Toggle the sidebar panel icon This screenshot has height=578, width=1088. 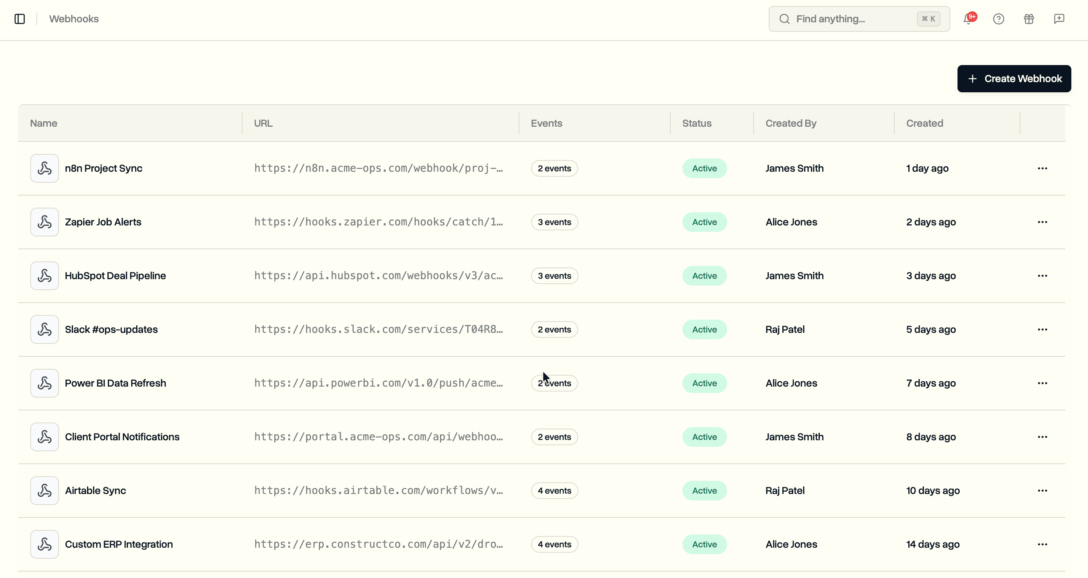tap(20, 19)
